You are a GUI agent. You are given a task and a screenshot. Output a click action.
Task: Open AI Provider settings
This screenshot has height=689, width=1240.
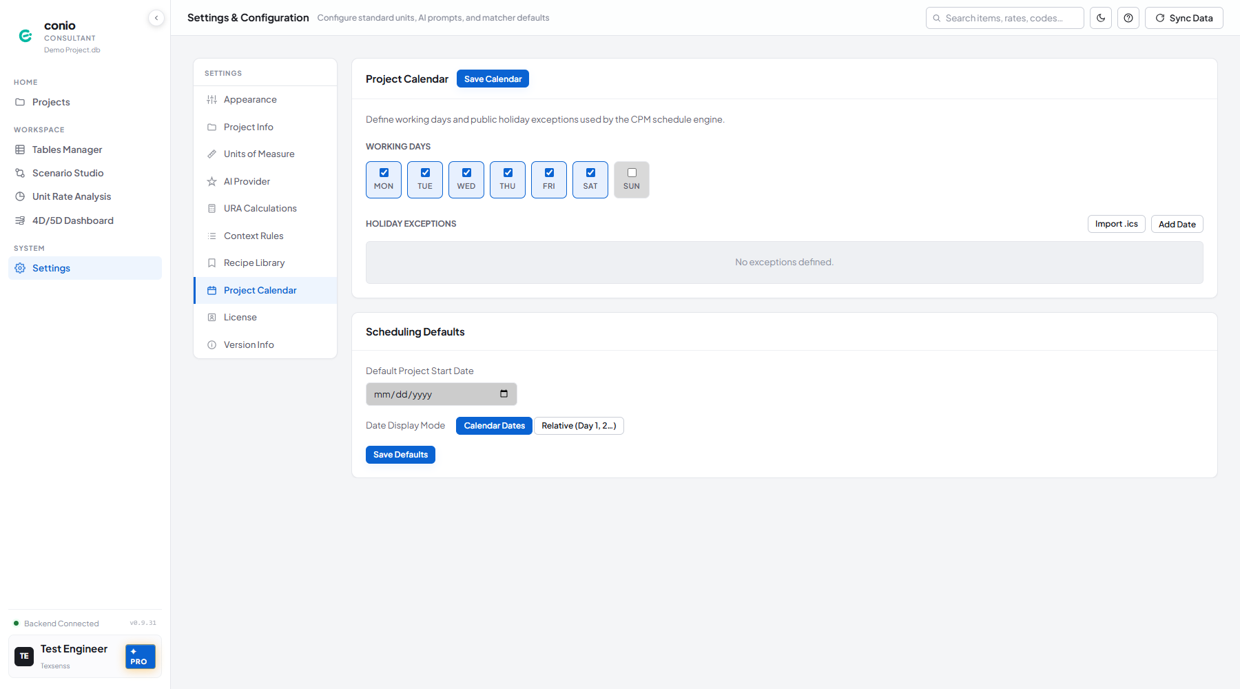(x=265, y=181)
